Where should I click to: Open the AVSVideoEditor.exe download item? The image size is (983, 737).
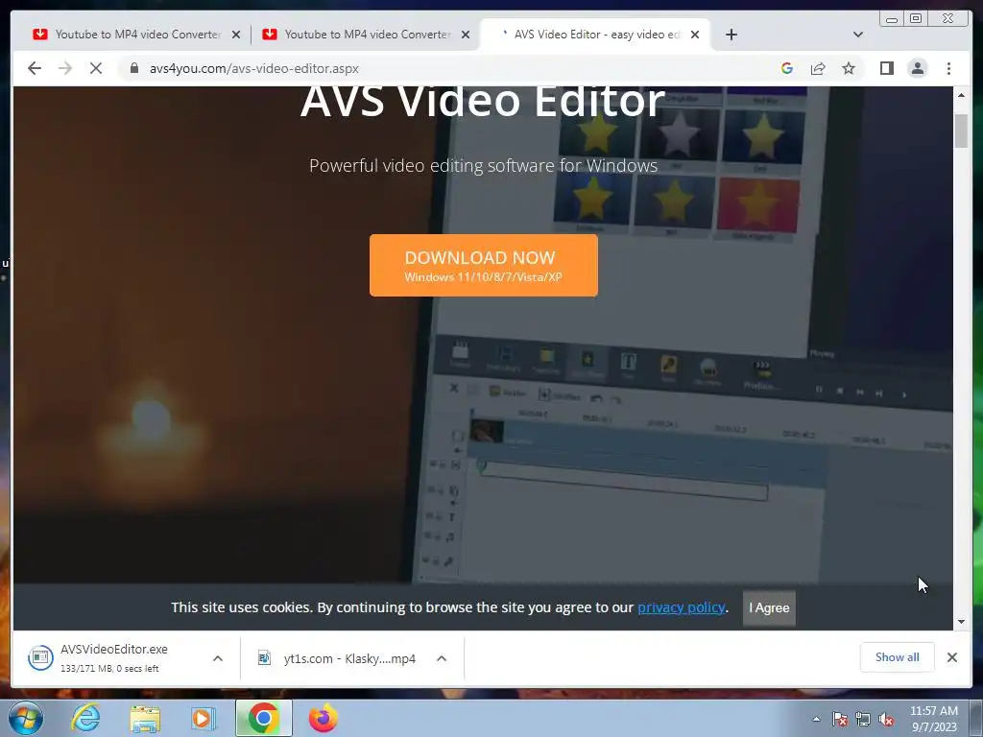(x=113, y=657)
